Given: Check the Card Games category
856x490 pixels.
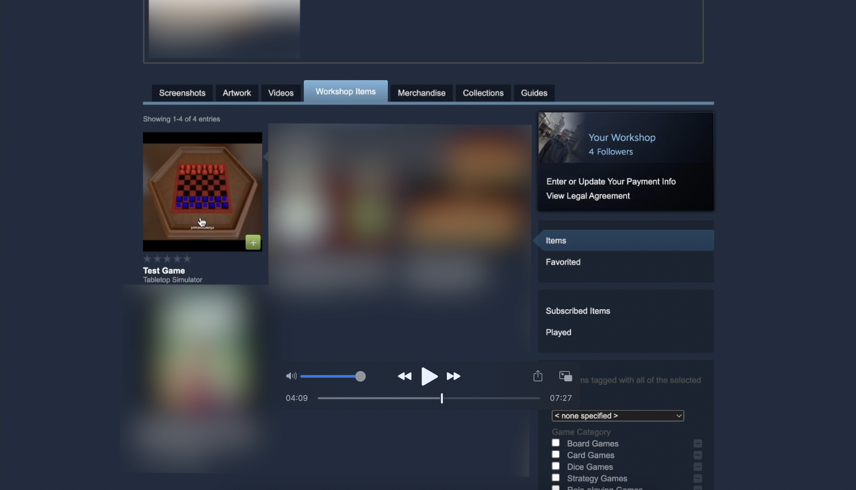Looking at the screenshot, I should tap(555, 454).
